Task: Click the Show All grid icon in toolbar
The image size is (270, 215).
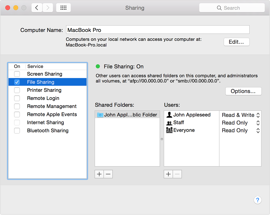Action: click(x=63, y=8)
